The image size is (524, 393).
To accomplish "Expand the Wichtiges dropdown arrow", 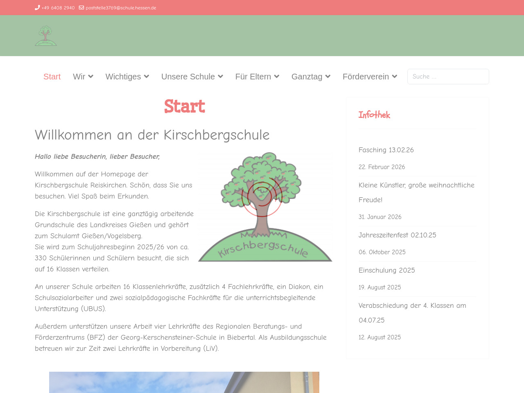I will [x=147, y=77].
